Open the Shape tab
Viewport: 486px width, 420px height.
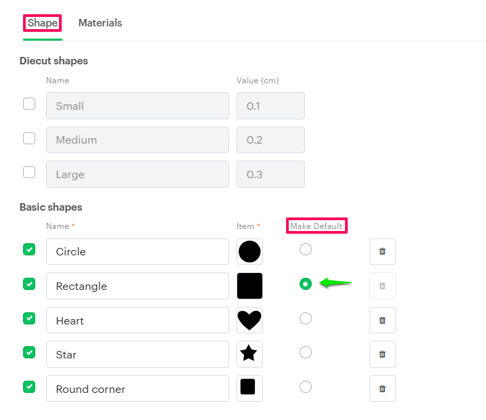pos(43,23)
